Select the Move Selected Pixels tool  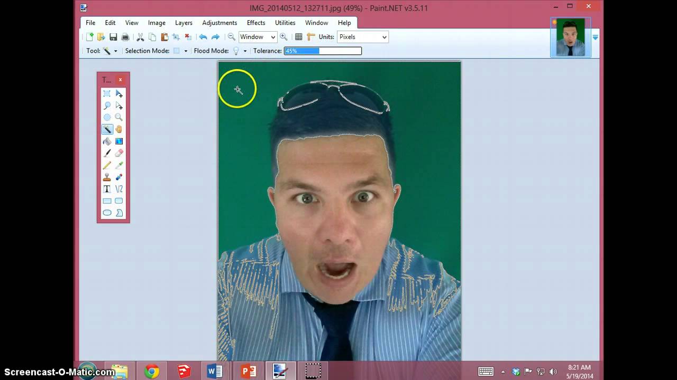coord(119,93)
